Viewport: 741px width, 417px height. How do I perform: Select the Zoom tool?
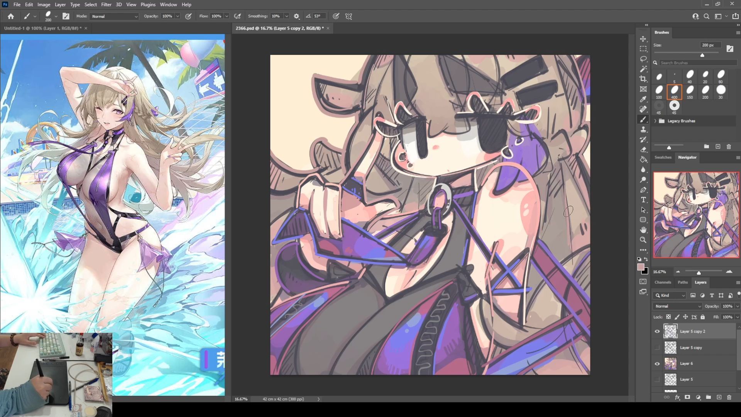click(643, 240)
